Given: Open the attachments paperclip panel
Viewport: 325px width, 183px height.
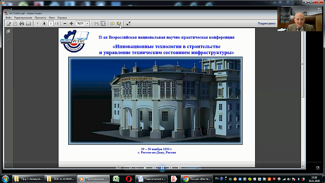Looking at the screenshot, I should [8, 39].
